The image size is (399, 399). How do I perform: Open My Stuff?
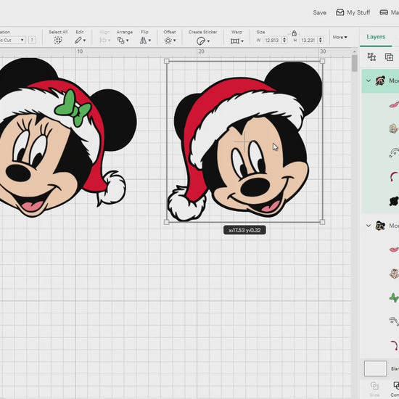[358, 12]
